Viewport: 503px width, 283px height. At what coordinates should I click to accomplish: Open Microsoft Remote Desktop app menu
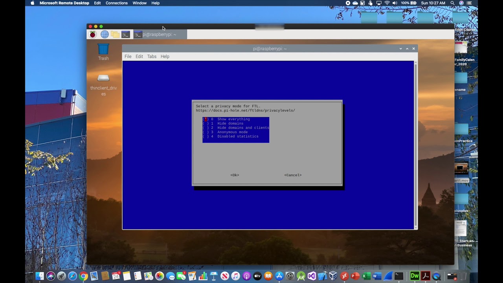[64, 3]
